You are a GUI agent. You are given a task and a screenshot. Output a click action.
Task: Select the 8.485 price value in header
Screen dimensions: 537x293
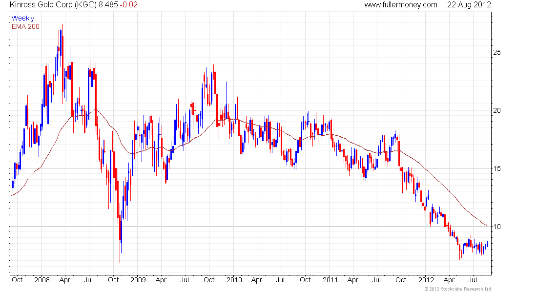pos(108,5)
